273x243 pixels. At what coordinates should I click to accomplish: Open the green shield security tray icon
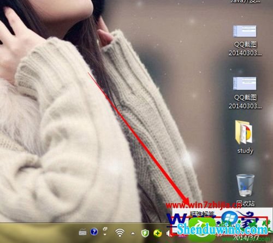[145, 233]
